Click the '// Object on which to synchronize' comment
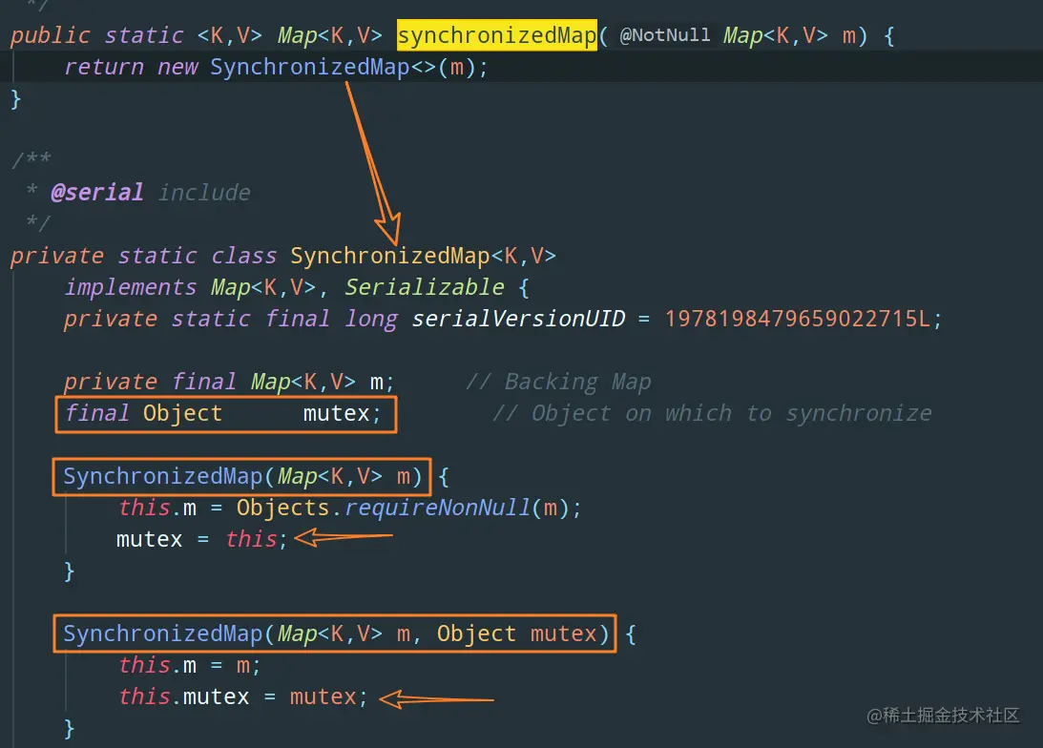Screen dimensions: 1043x748 712,413
